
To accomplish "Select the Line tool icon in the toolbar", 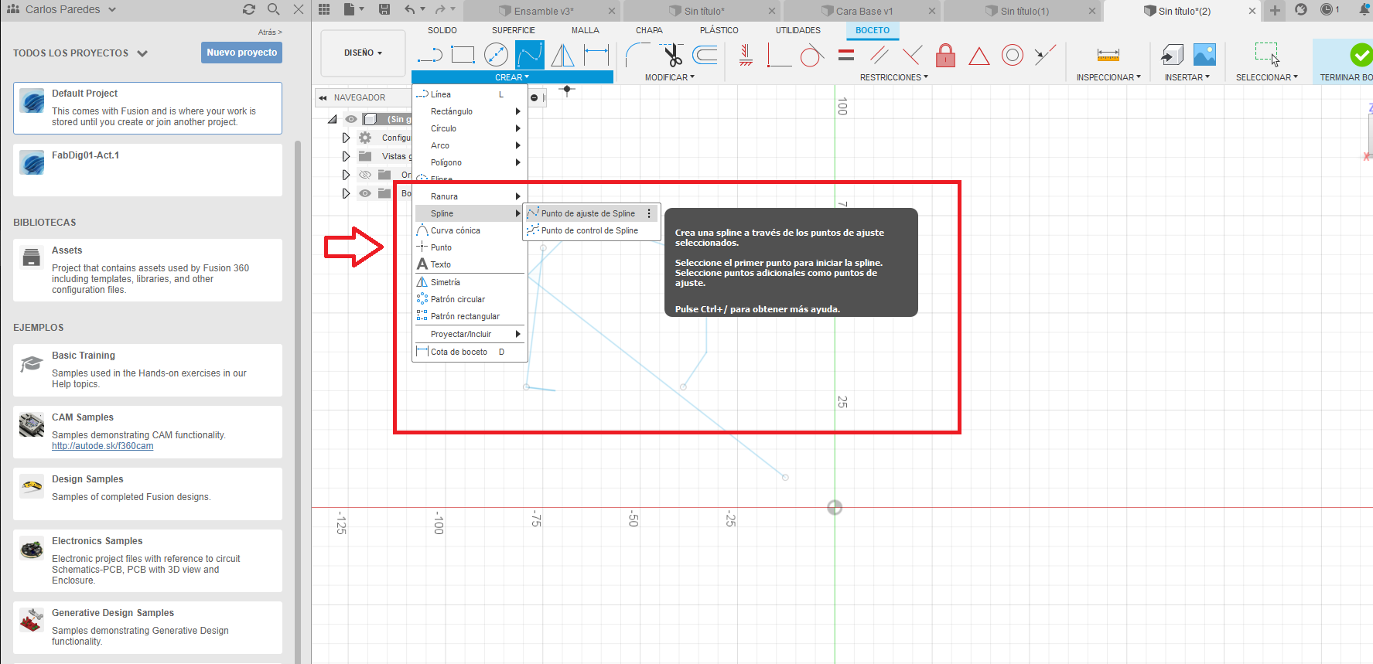I will 429,55.
